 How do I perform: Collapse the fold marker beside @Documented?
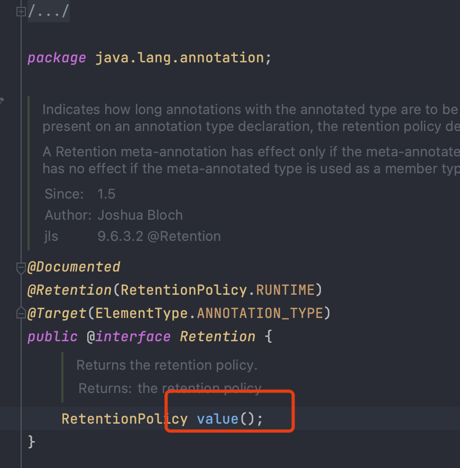point(21,267)
